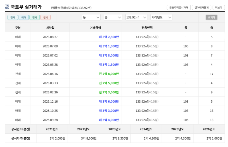This screenshot has height=147, width=228.
Task: Click the 2024년도 header cell
Action: [146, 129]
